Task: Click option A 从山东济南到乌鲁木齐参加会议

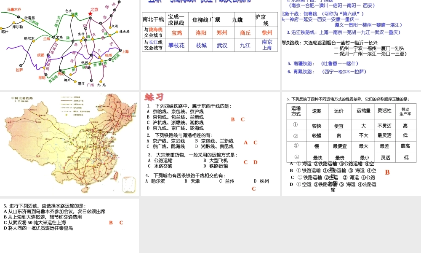Action: tap(54, 212)
